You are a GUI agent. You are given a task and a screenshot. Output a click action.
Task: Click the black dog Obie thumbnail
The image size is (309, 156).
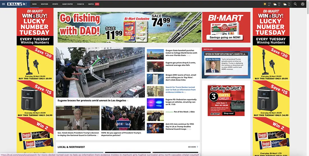(155, 116)
